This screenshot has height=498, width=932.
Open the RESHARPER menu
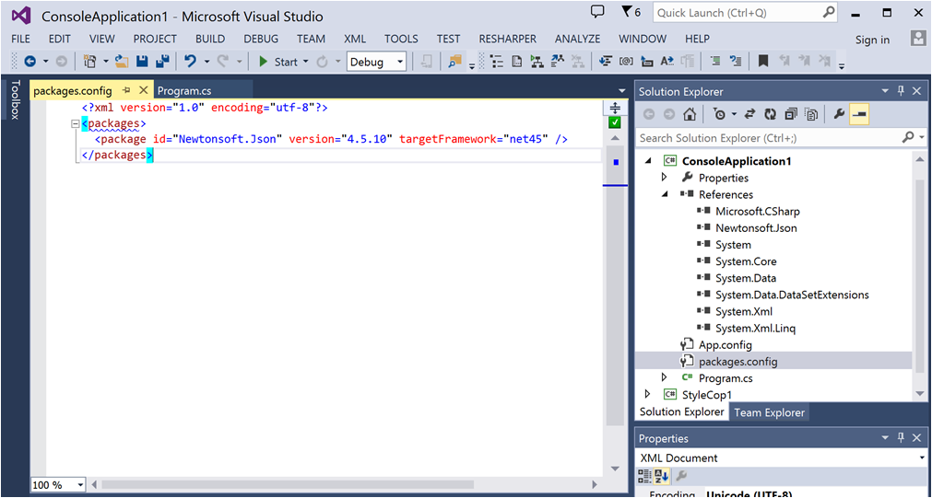tap(509, 39)
